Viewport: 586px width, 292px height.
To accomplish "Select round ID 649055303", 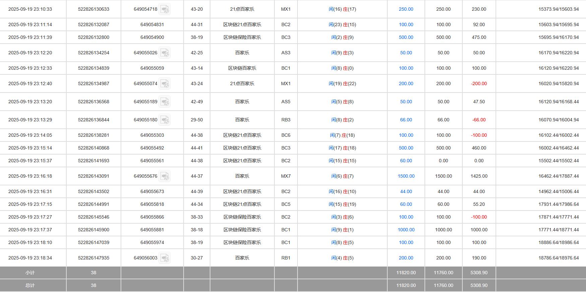I will [x=152, y=135].
